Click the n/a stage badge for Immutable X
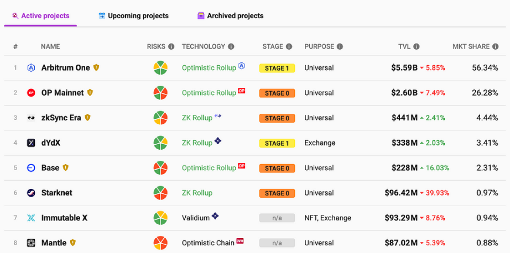Image resolution: width=510 pixels, height=253 pixels. [x=277, y=218]
